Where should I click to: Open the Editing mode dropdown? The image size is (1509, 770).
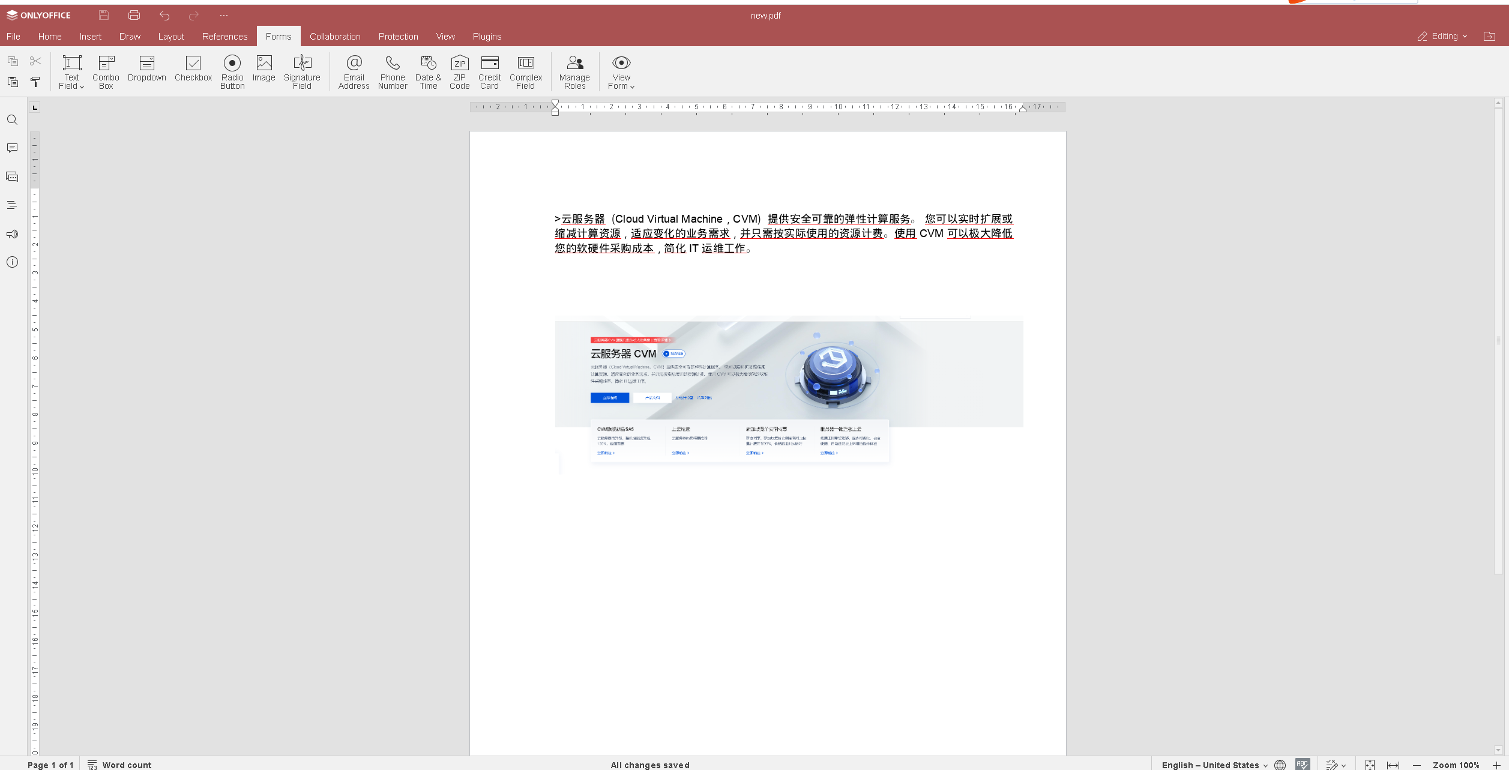pyautogui.click(x=1444, y=37)
